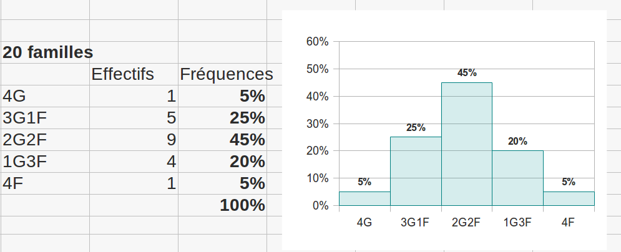The width and height of the screenshot is (621, 252).
Task: Click the effectif value 9 cell
Action: click(x=134, y=139)
